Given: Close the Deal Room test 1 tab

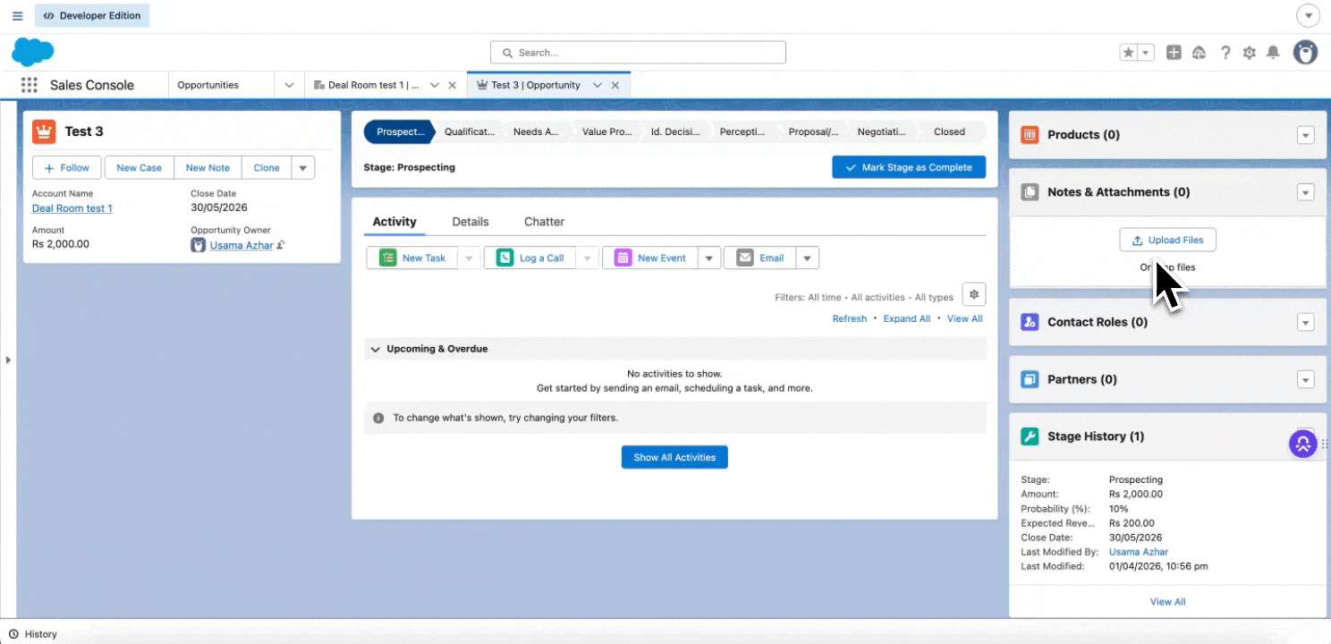Looking at the screenshot, I should tap(452, 85).
